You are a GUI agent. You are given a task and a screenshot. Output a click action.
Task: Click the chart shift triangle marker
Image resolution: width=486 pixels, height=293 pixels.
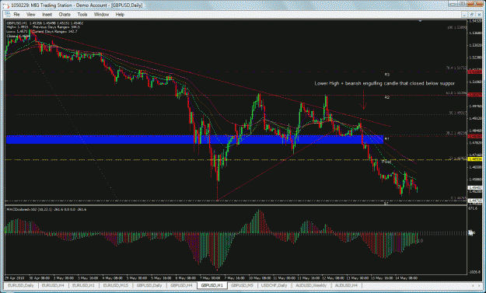420,21
